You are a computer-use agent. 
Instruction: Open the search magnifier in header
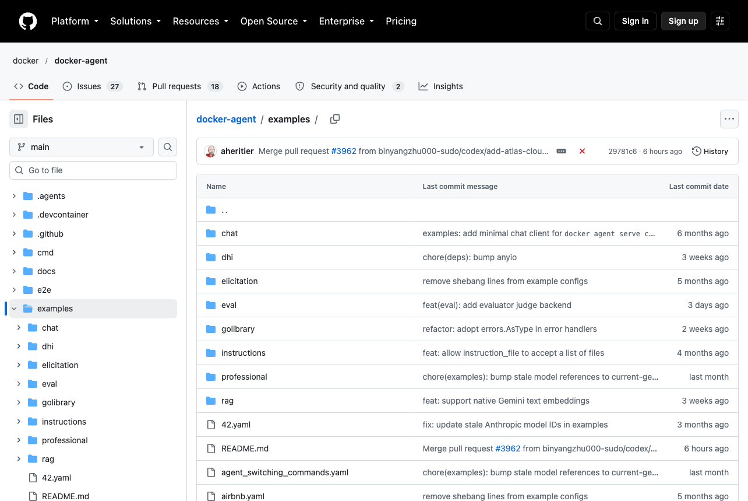click(x=598, y=21)
